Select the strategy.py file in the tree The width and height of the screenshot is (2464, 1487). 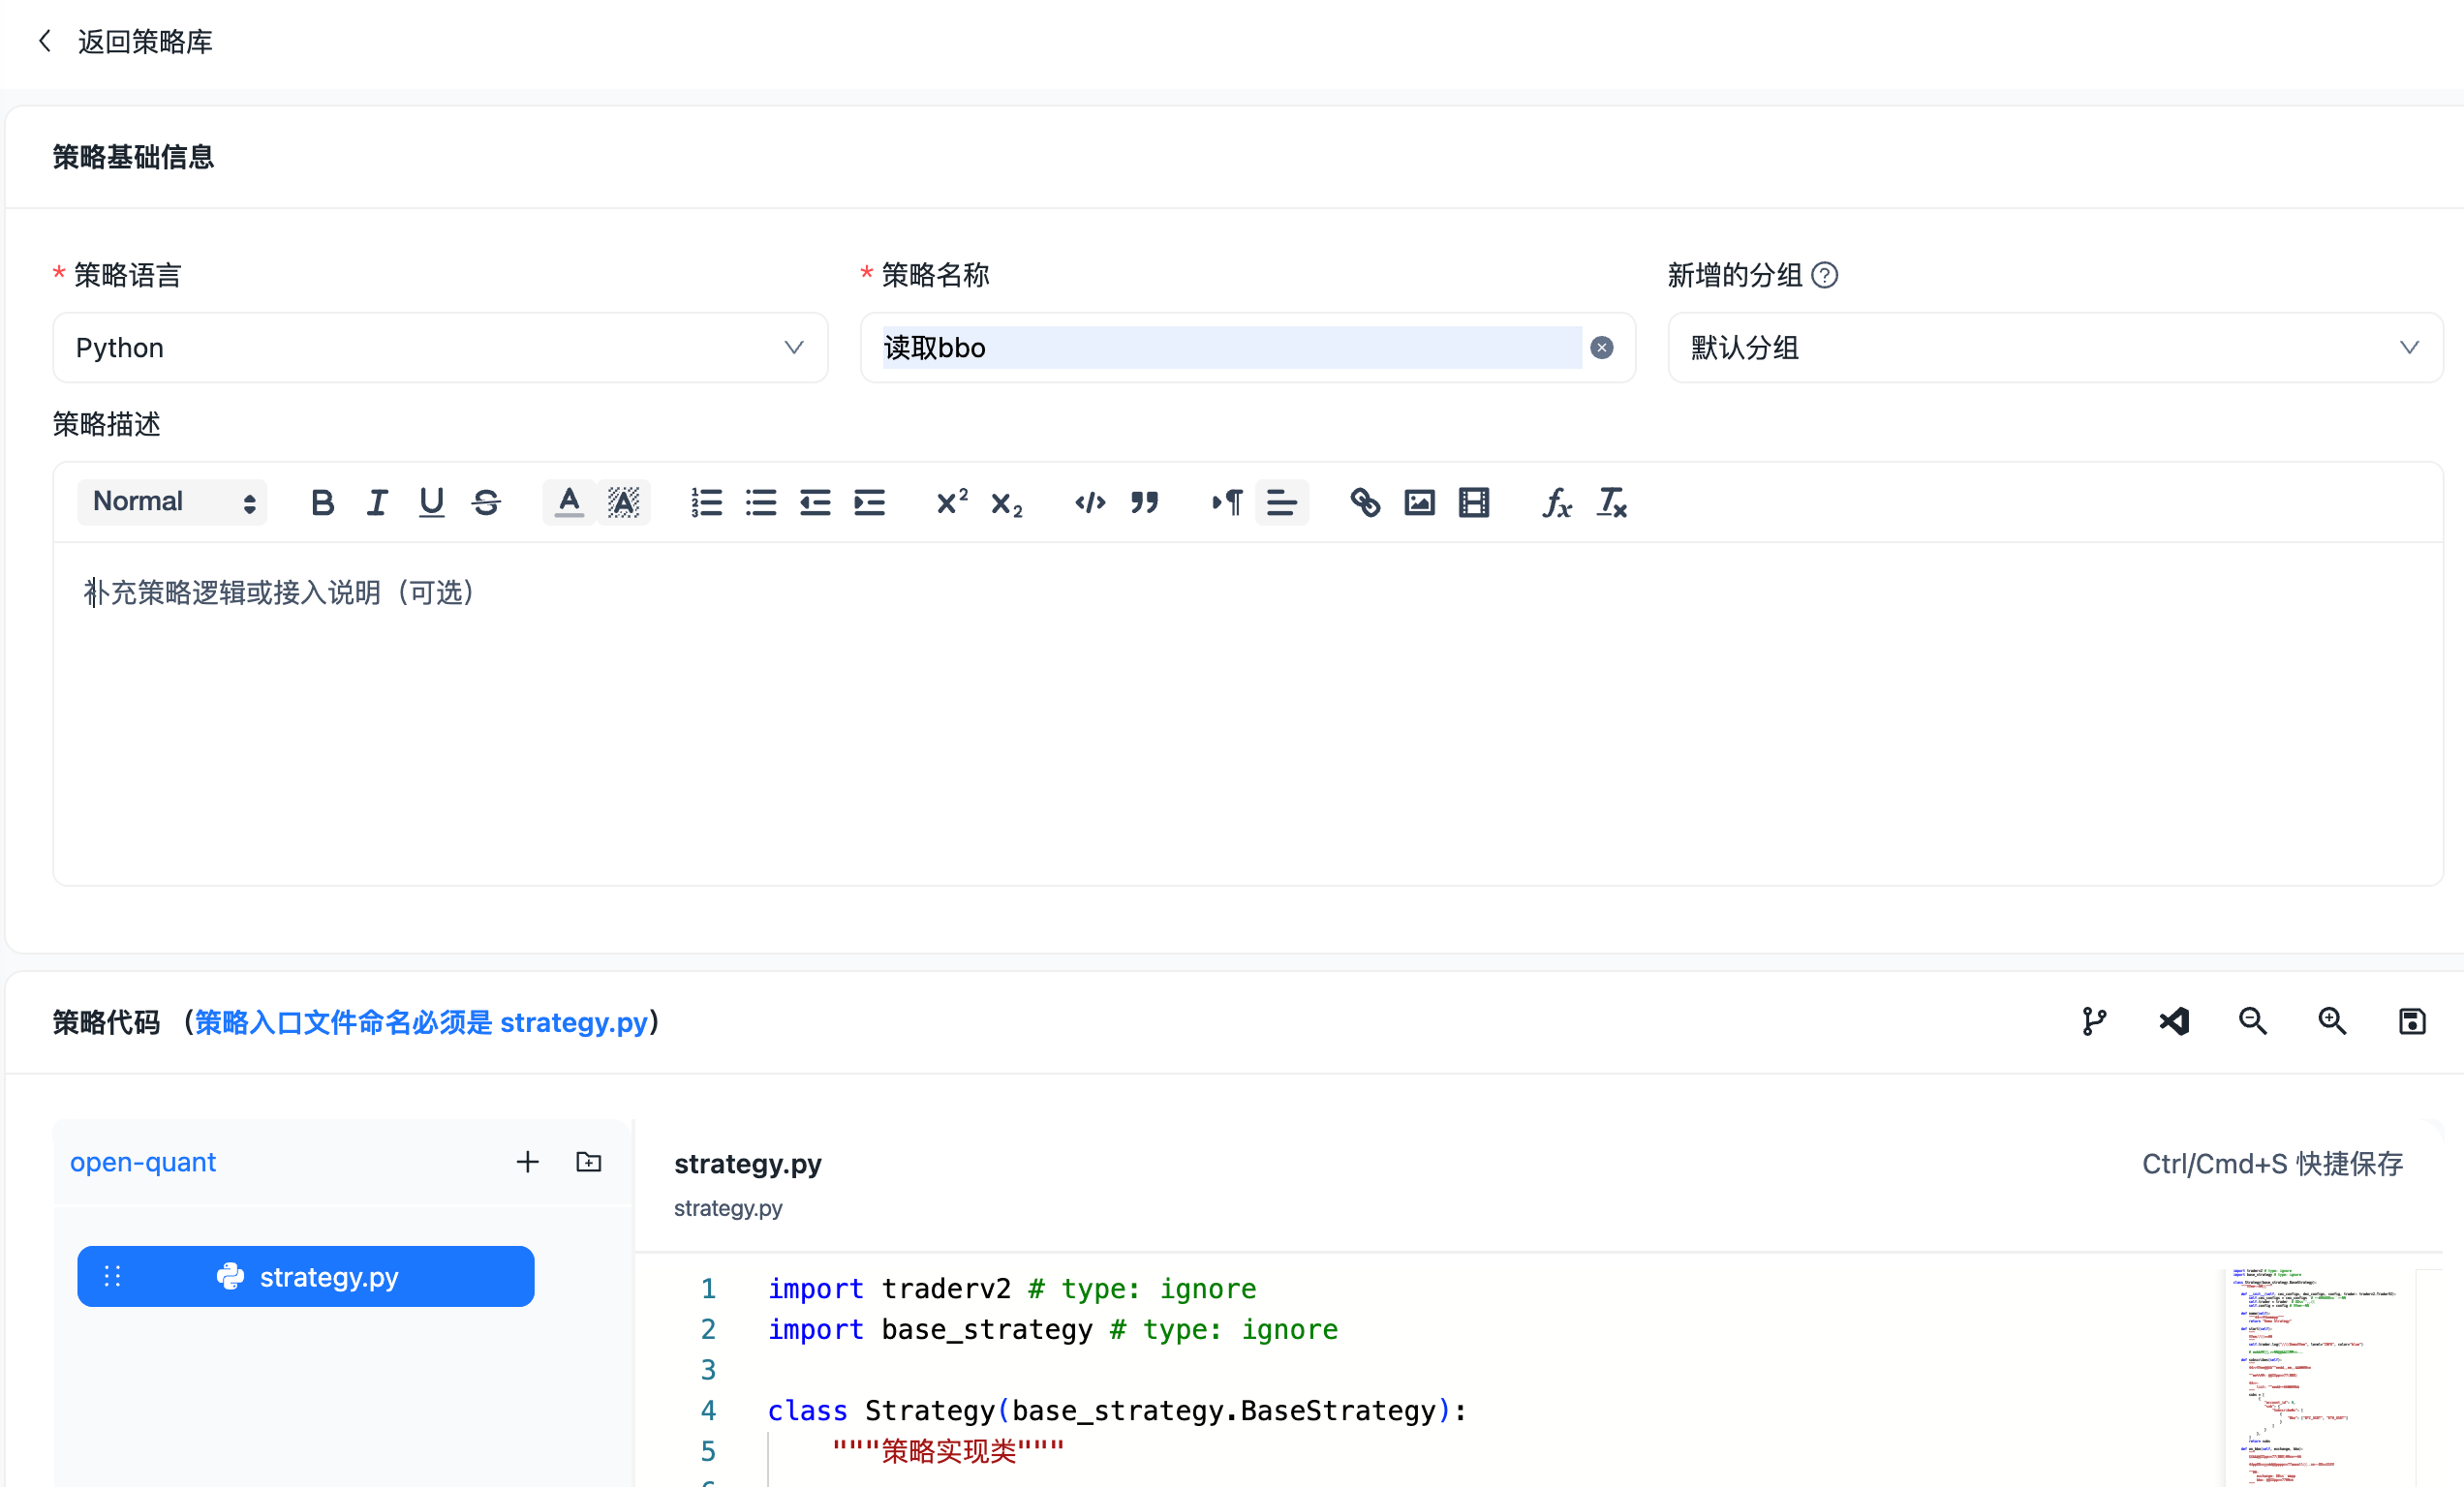coord(306,1276)
